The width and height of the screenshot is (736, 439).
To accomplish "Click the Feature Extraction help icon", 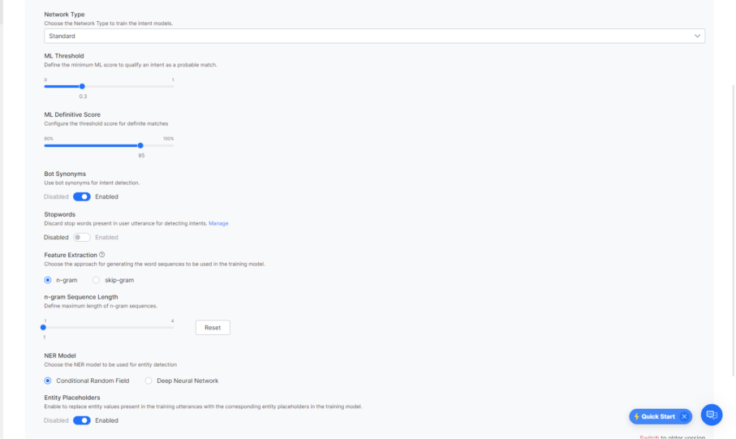I will pos(102,255).
